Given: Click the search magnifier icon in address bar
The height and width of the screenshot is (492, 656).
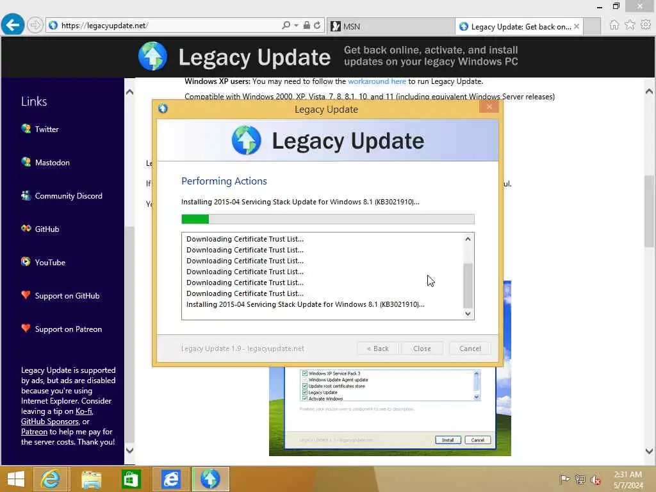Looking at the screenshot, I should point(286,26).
